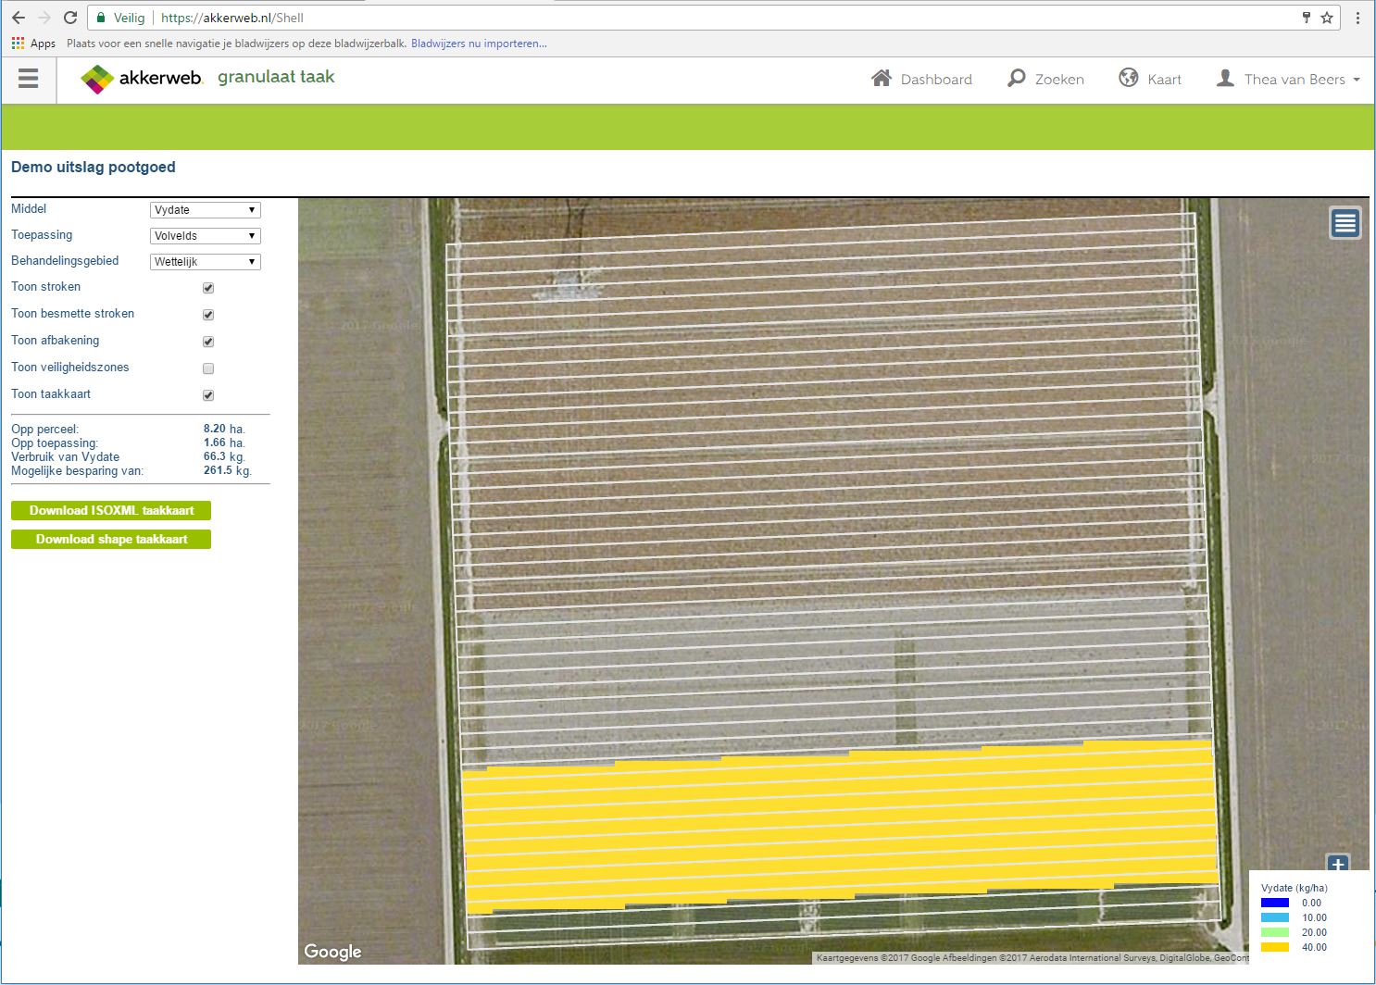1376x985 pixels.
Task: Open Dashboard from top navigation
Action: [x=921, y=79]
